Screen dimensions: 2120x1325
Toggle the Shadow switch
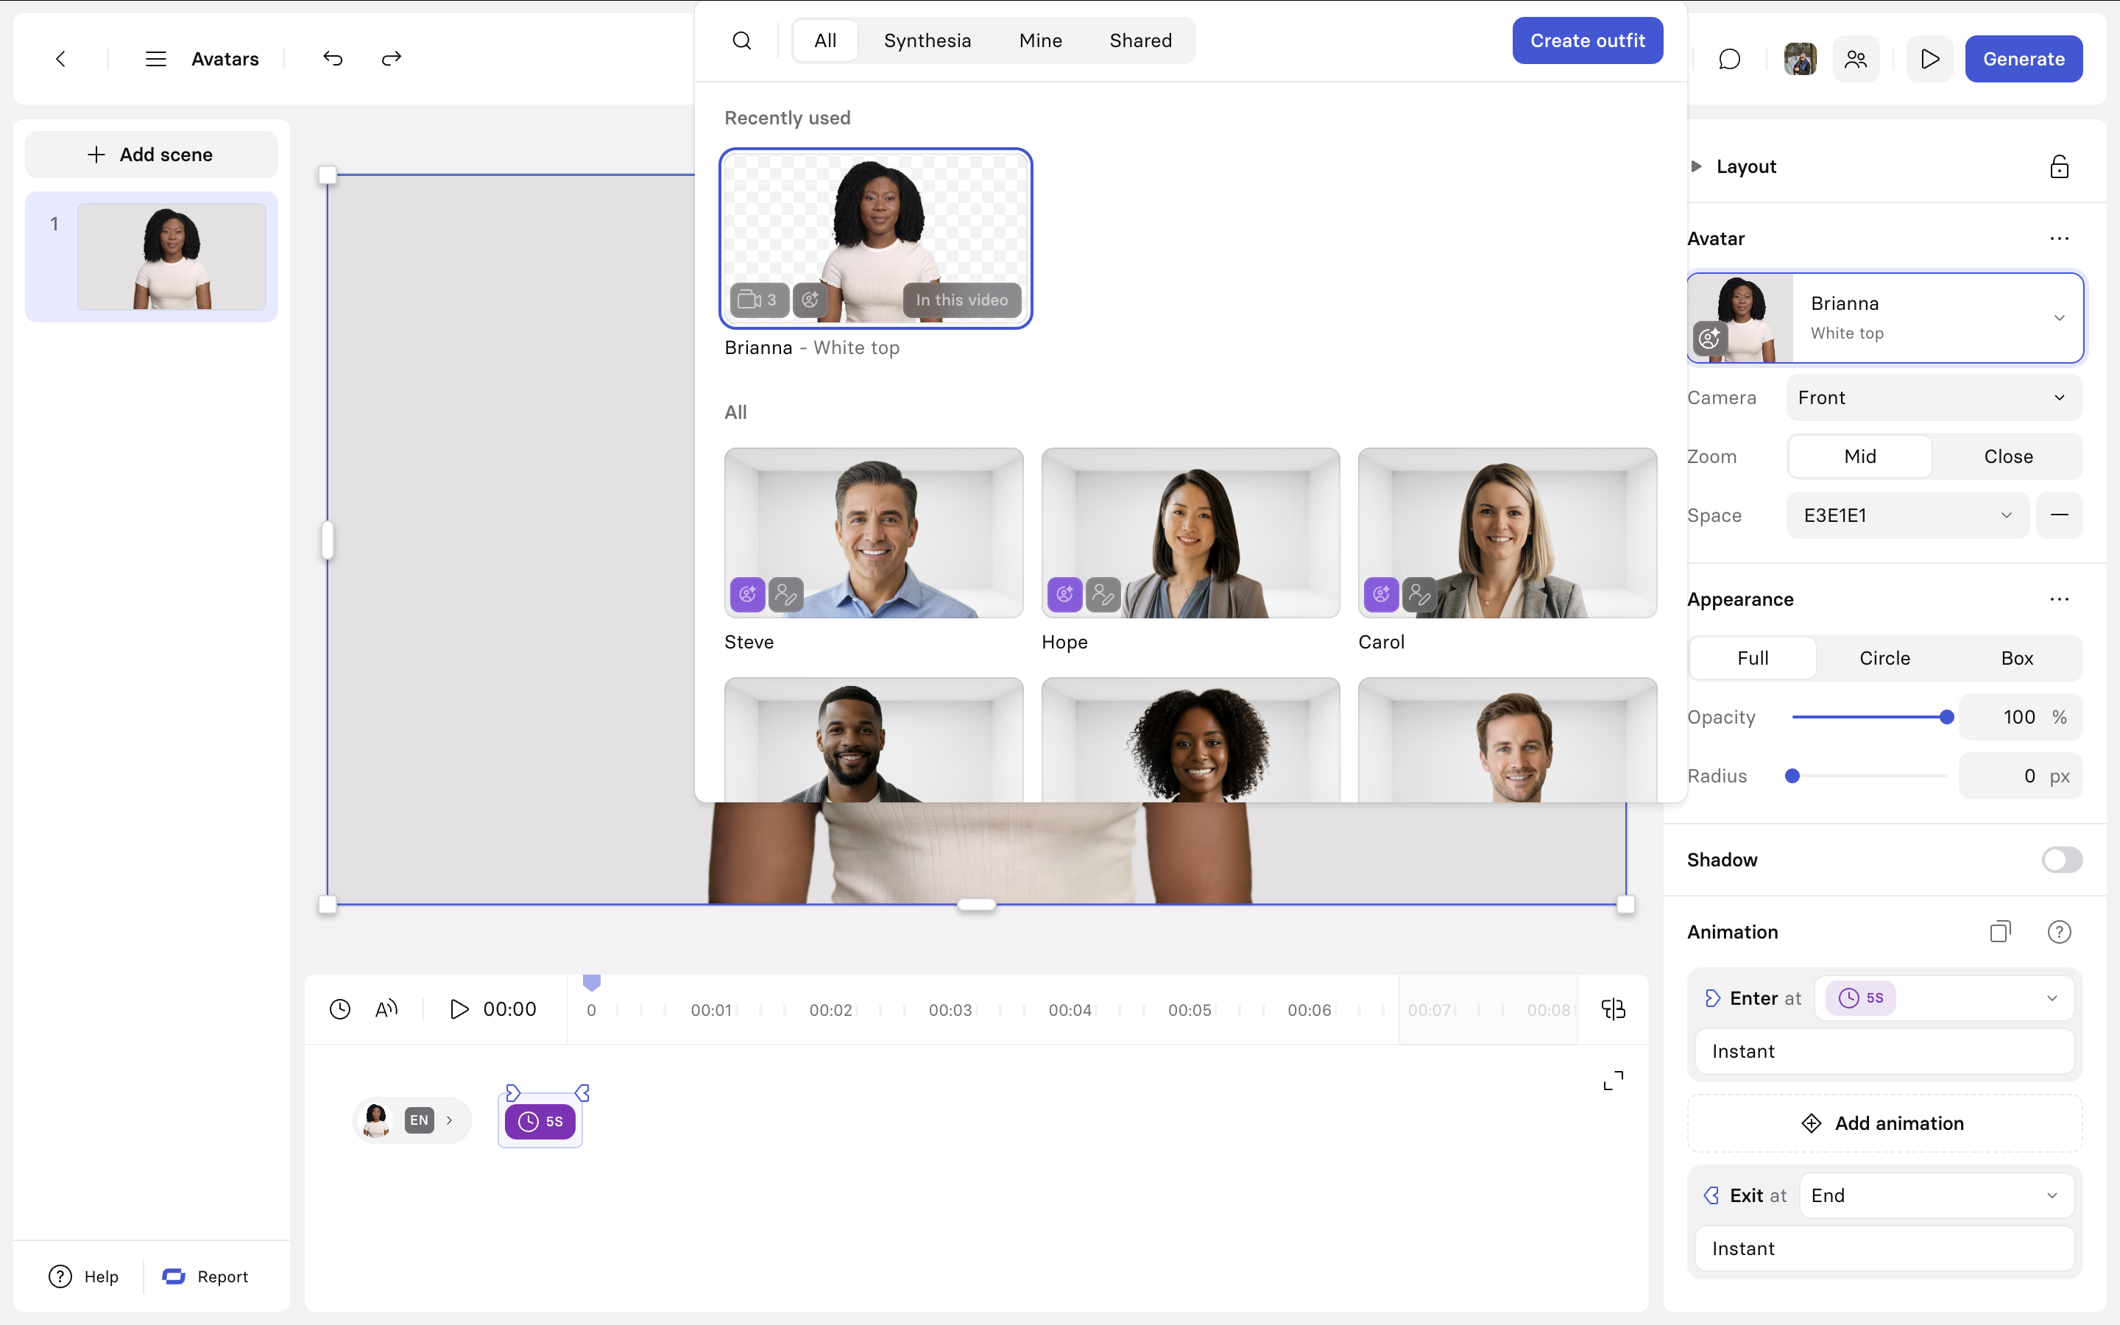[x=2061, y=860]
